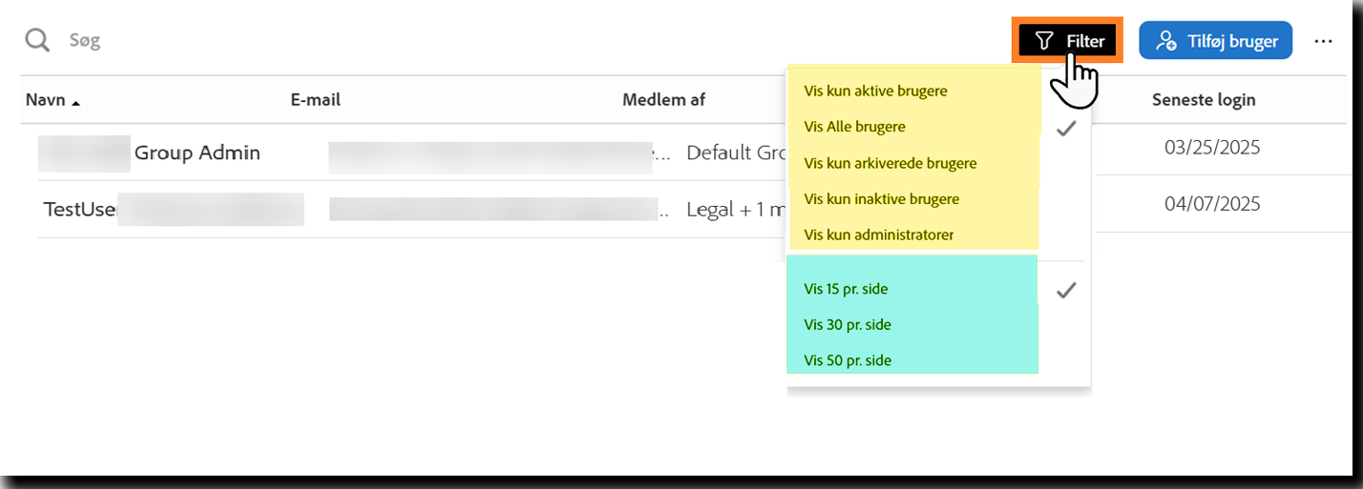Screen dimensions: 1363x489
Task: Open the three-dot more options menu
Action: click(1323, 42)
